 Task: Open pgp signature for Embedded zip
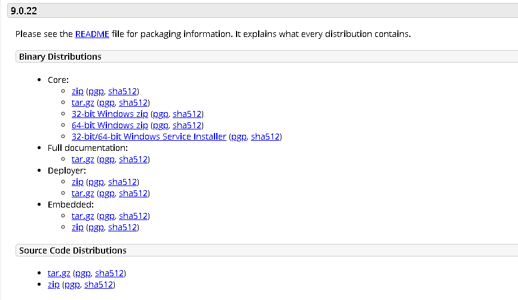coord(96,227)
